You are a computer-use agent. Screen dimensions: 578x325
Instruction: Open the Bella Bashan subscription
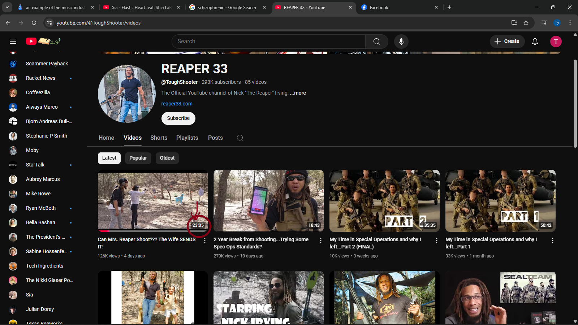(x=40, y=223)
